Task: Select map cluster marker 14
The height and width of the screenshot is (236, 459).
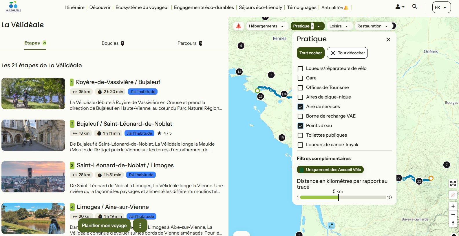Action: point(239,72)
